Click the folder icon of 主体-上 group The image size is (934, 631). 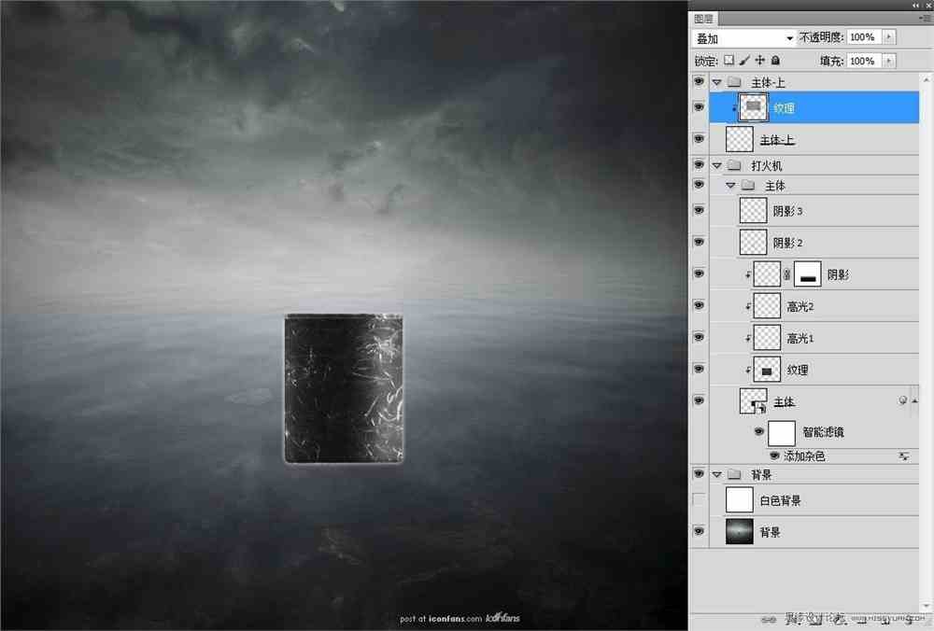[x=735, y=81]
